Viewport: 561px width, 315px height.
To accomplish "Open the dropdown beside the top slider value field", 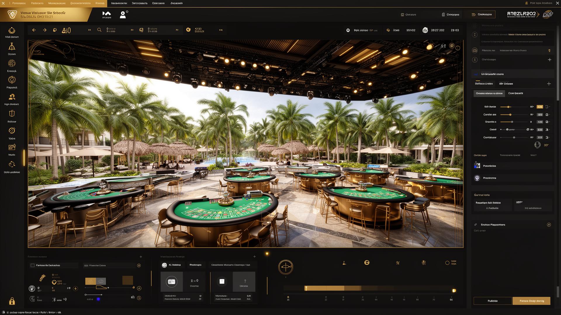I will (x=547, y=107).
